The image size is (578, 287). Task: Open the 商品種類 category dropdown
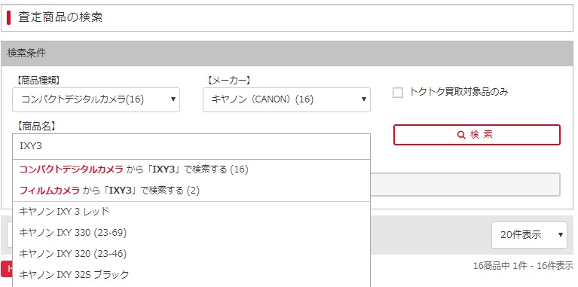pyautogui.click(x=96, y=99)
